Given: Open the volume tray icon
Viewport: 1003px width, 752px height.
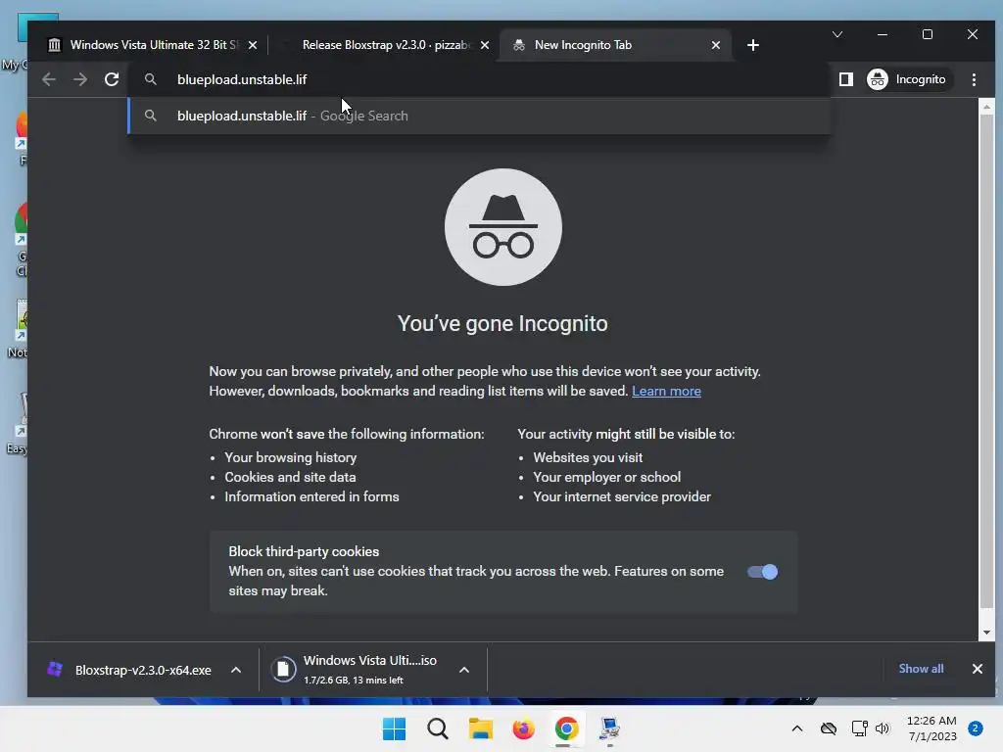Looking at the screenshot, I should (x=883, y=728).
